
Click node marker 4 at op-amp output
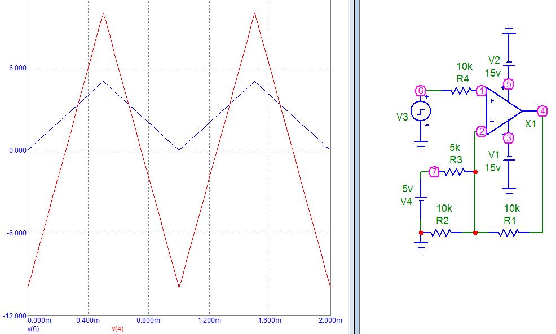coord(542,111)
